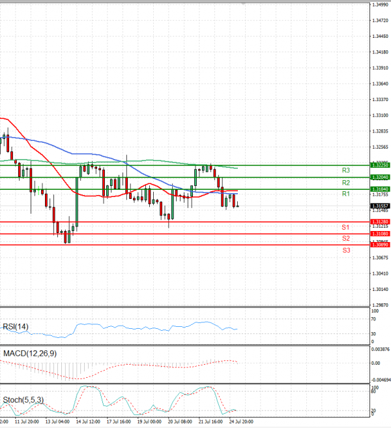Click the MACD(12,26,9) indicator label

30,354
